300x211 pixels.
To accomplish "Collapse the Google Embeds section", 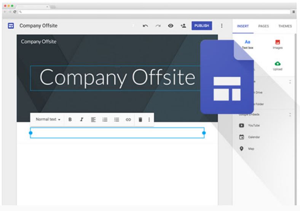I will [x=290, y=115].
